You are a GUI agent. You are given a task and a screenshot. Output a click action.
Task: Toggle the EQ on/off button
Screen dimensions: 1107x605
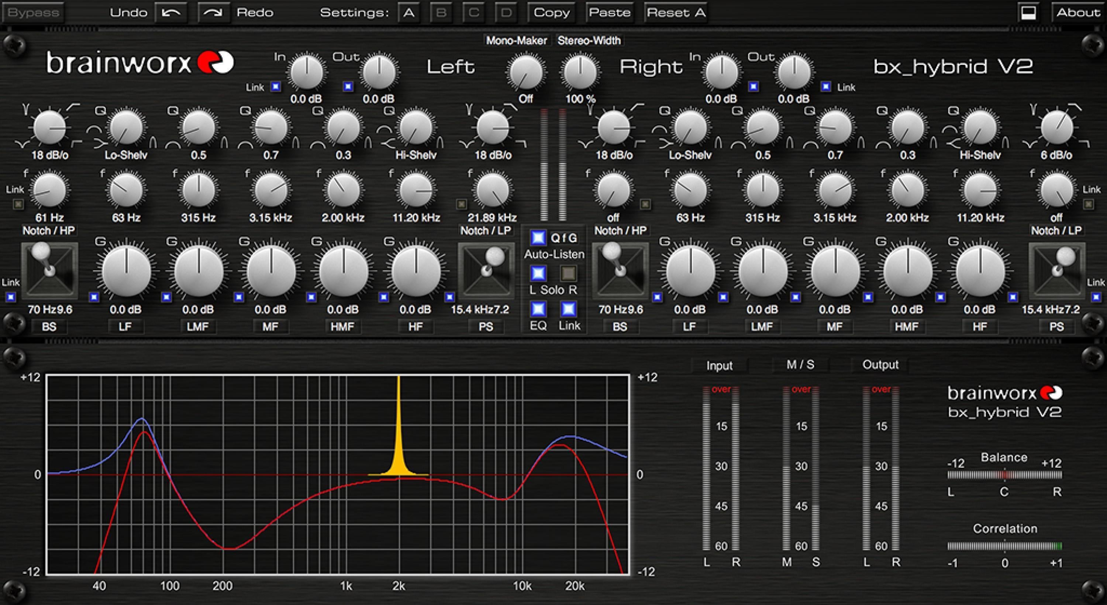(x=538, y=309)
